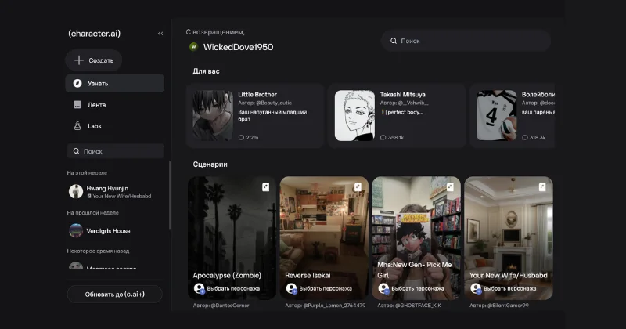Viewport: 626px width, 329px height.
Task: Click the WickedDove1950 profile avatar
Action: (x=193, y=47)
